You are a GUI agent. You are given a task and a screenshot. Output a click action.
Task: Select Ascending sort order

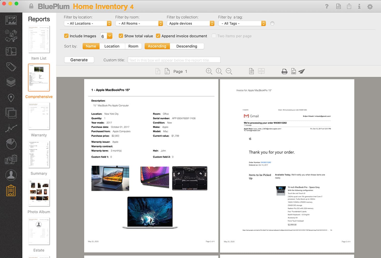tap(157, 46)
